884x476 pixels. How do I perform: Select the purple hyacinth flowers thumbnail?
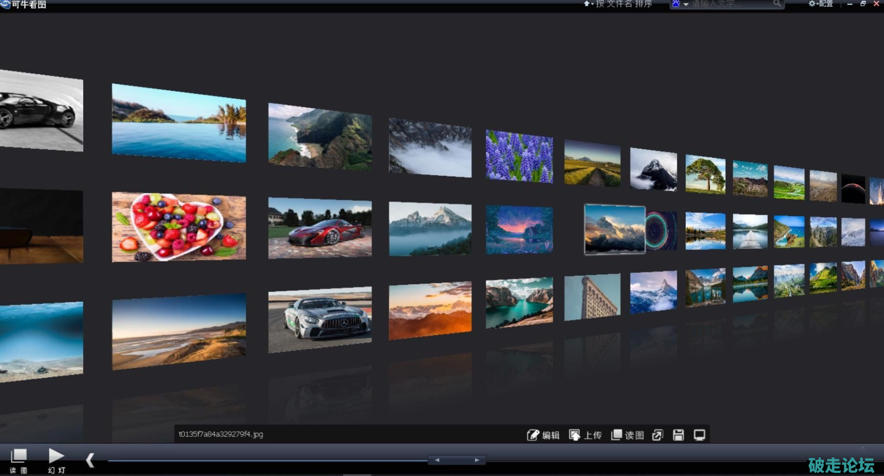(x=519, y=156)
